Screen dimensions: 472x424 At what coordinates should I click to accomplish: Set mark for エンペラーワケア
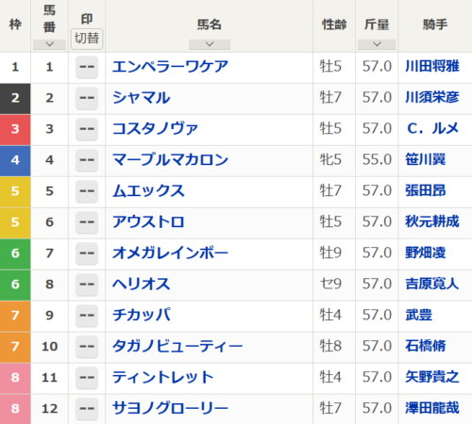point(87,67)
